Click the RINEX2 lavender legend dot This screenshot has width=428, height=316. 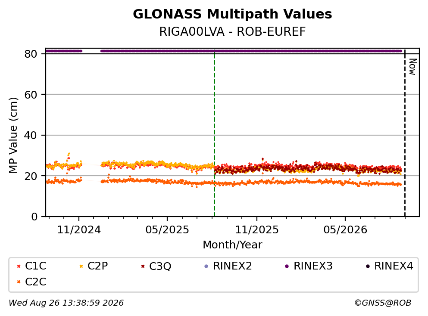(206, 266)
